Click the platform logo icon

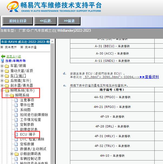[13, 7]
